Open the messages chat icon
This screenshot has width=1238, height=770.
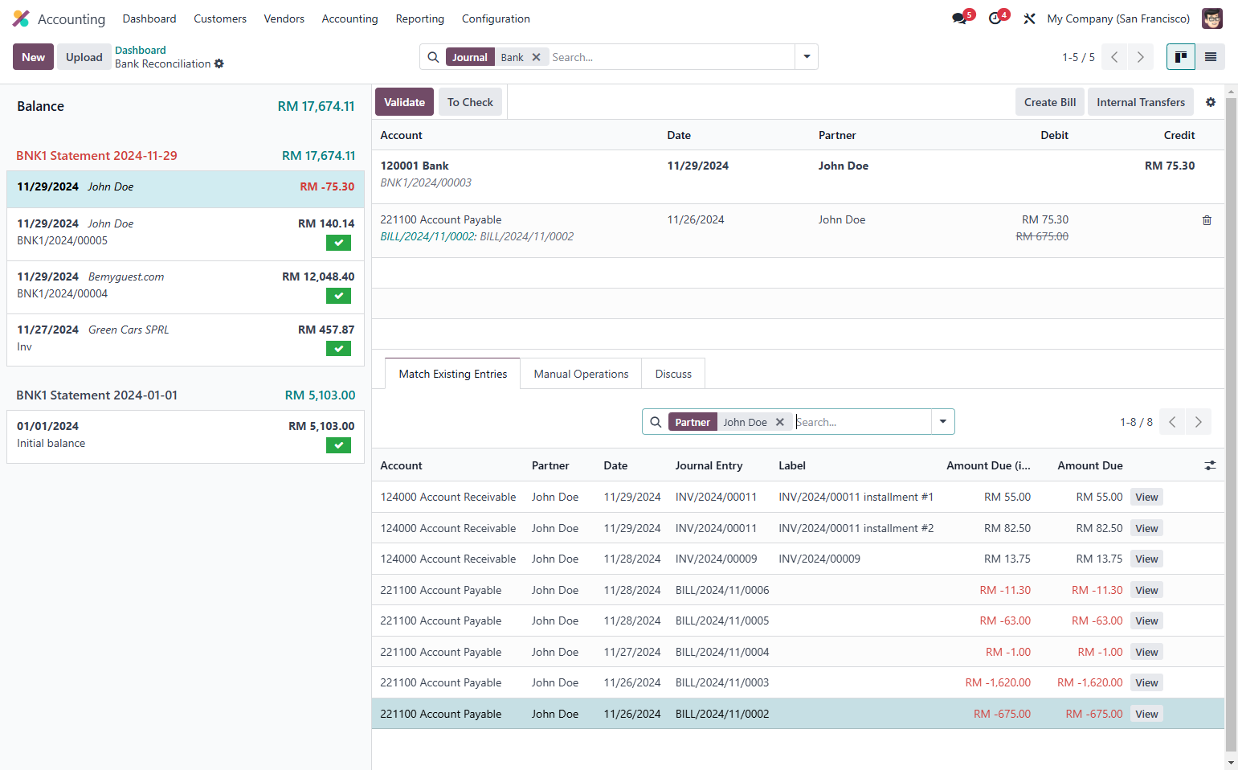(x=959, y=18)
